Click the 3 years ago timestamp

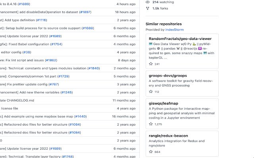point(126,84)
